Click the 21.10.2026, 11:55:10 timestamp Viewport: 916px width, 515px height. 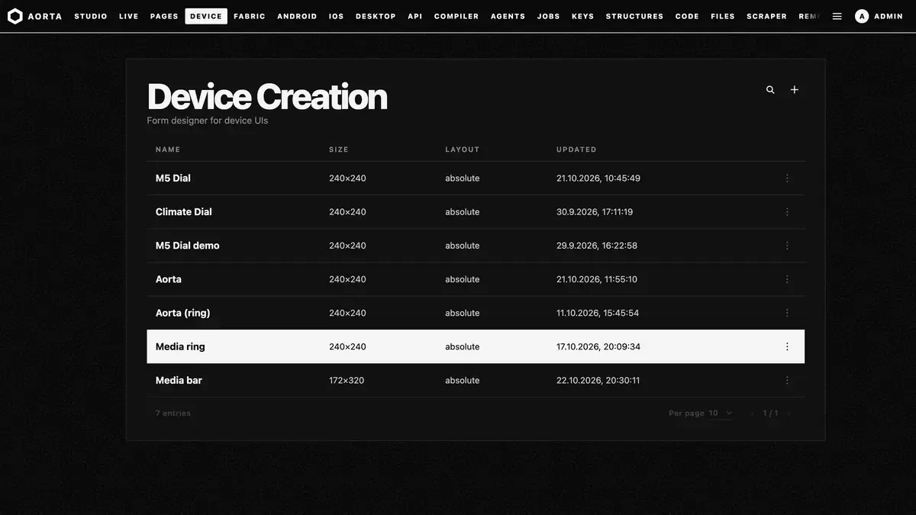click(x=597, y=279)
